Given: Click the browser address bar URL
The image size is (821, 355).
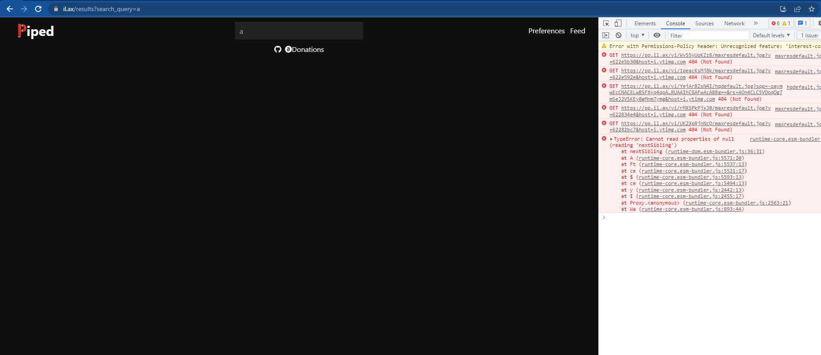Looking at the screenshot, I should pyautogui.click(x=101, y=9).
